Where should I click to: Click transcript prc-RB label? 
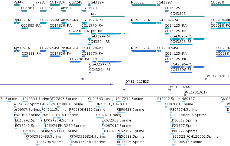96,31
